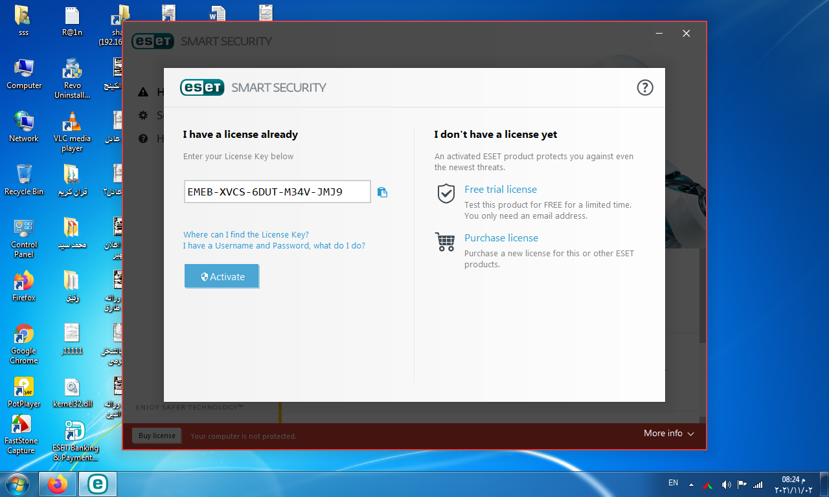Click the red-green network meter tray icon
The image size is (829, 497).
[x=708, y=484]
